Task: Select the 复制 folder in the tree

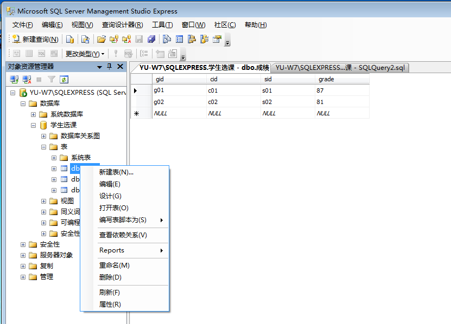Action: click(x=46, y=266)
